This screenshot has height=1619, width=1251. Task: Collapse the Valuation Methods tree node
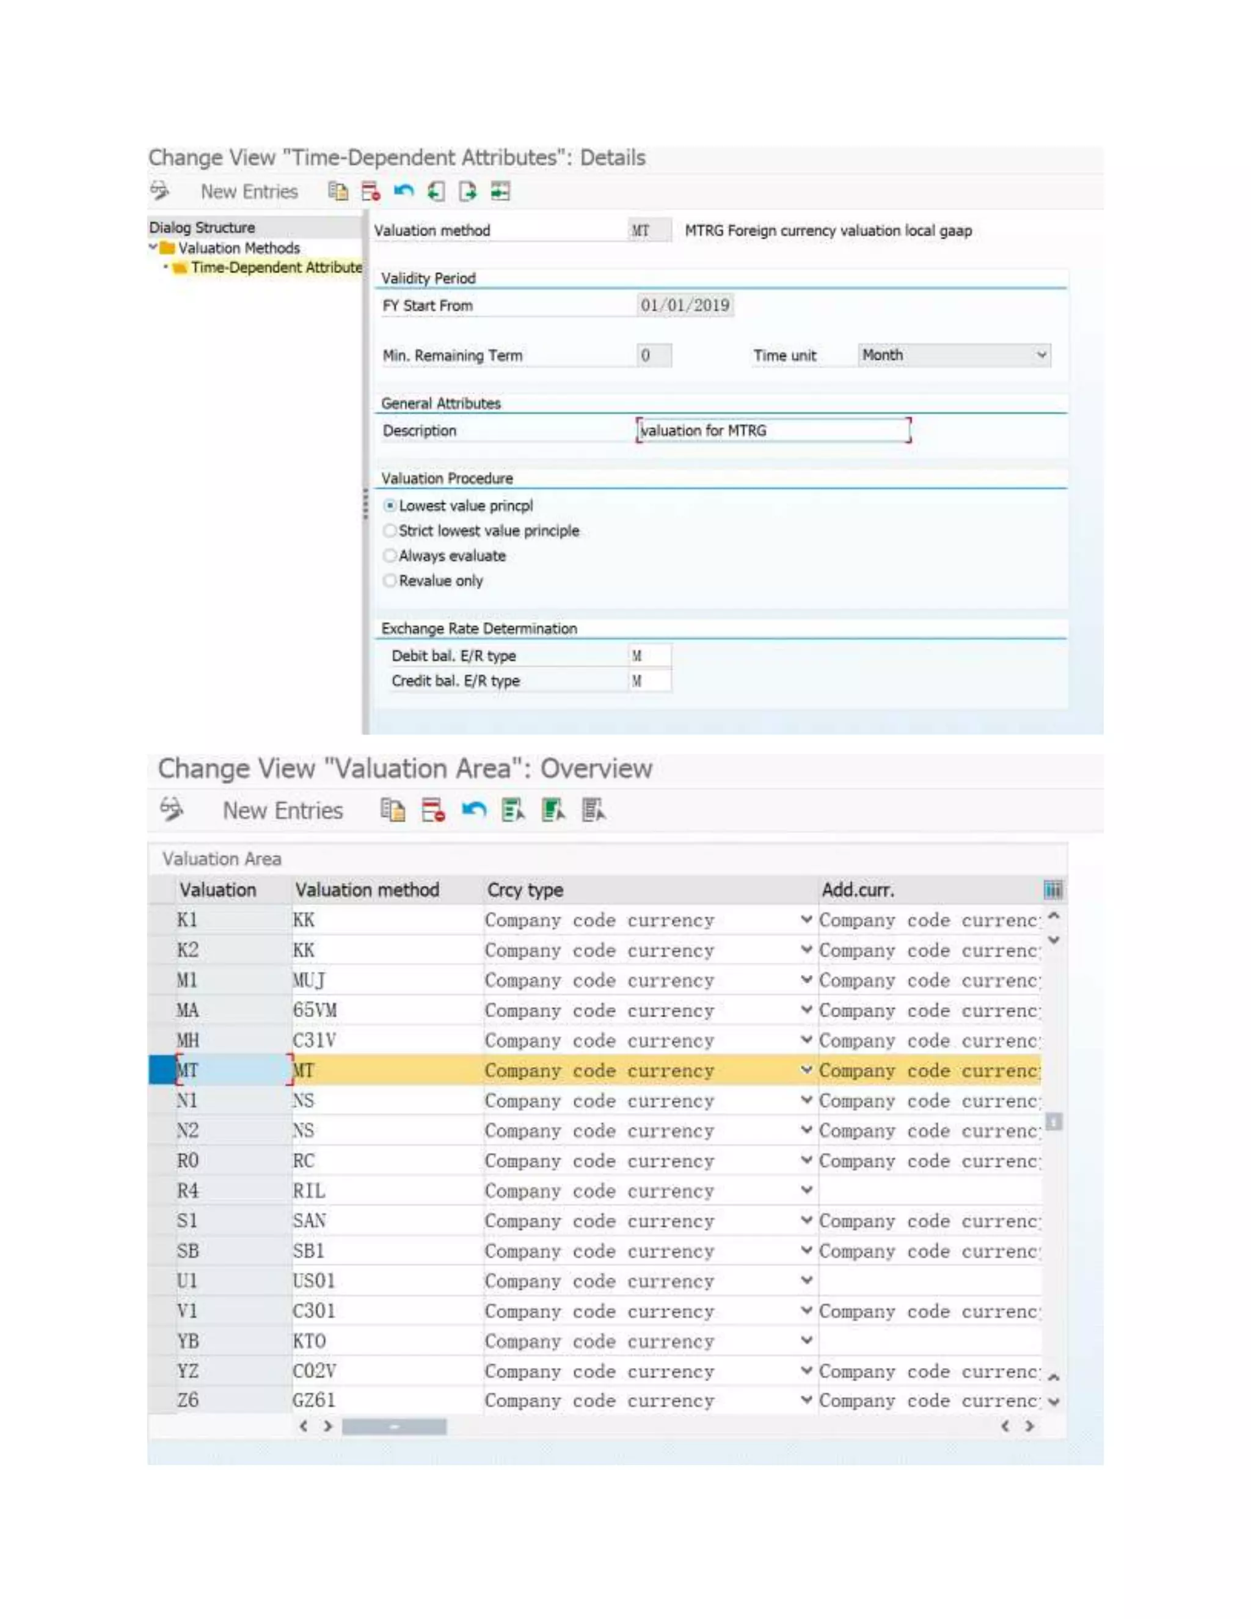pos(153,247)
